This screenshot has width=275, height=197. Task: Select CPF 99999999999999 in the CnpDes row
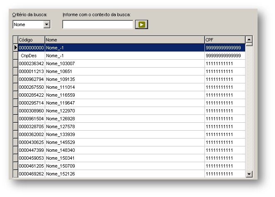[225, 56]
